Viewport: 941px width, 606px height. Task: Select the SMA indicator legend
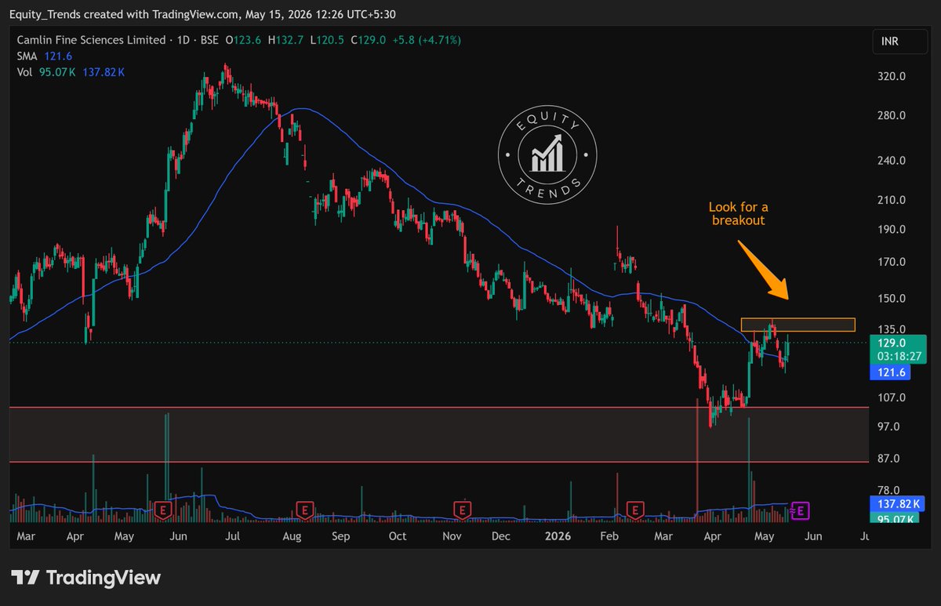point(28,56)
